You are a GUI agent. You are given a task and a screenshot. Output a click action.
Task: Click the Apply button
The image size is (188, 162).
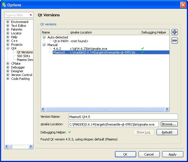pyautogui.click(x=172, y=154)
